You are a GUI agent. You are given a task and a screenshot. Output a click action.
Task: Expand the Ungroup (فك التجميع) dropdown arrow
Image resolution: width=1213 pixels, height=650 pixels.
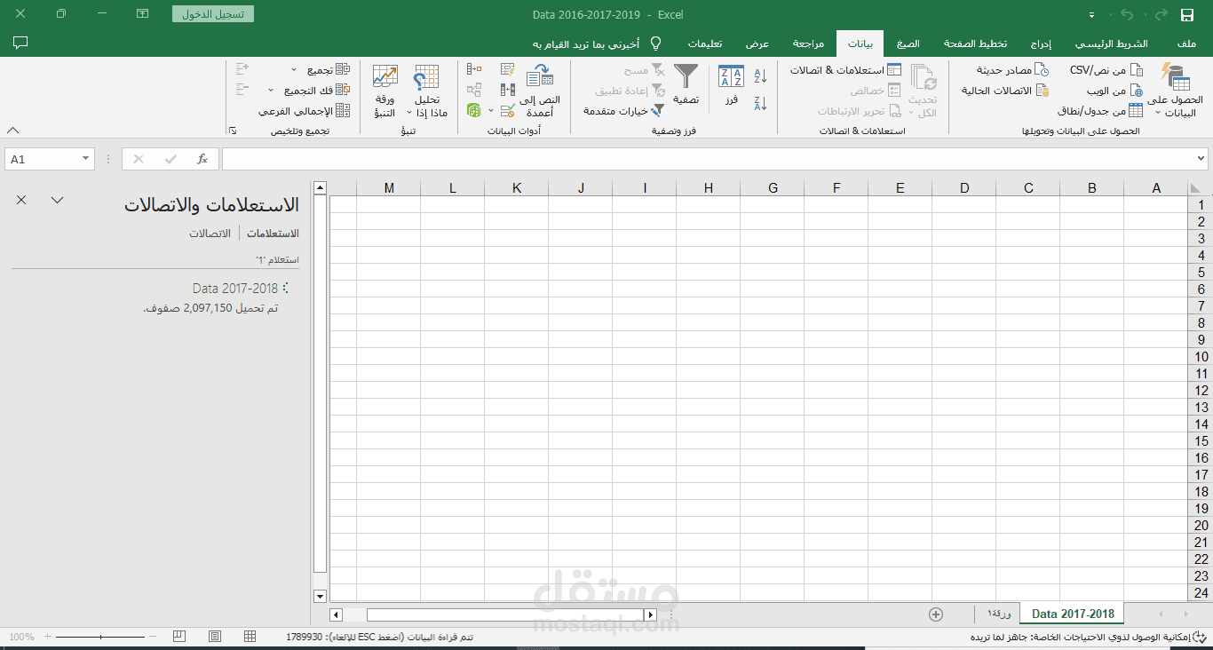pyautogui.click(x=271, y=91)
